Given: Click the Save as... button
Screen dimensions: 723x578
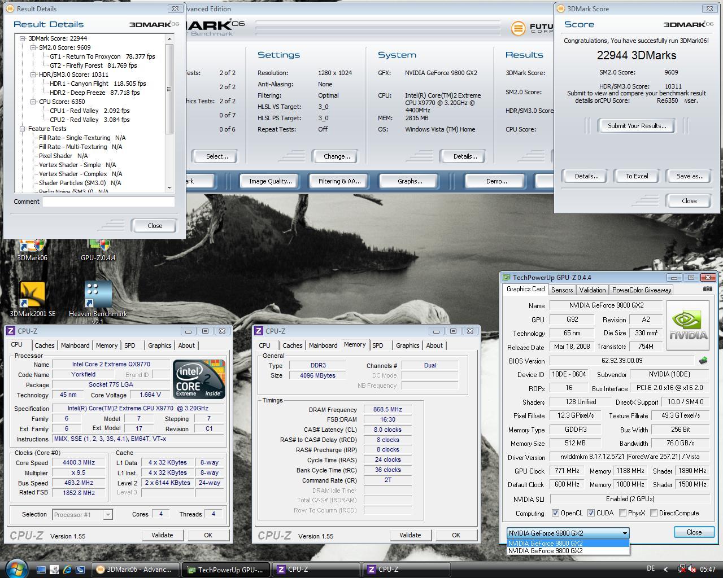Looking at the screenshot, I should tap(690, 176).
